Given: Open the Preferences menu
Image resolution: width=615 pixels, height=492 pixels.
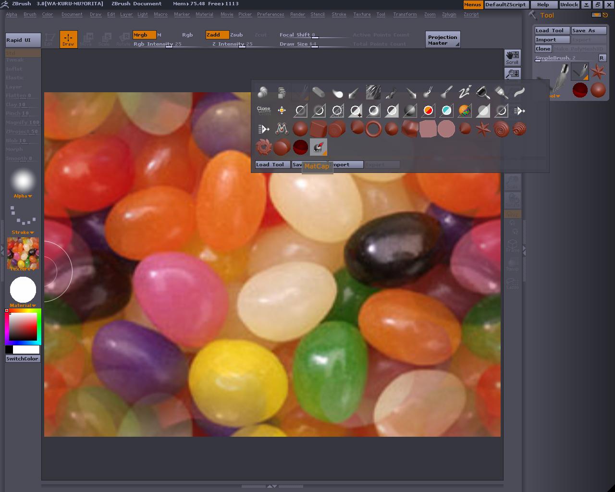Looking at the screenshot, I should coord(270,14).
